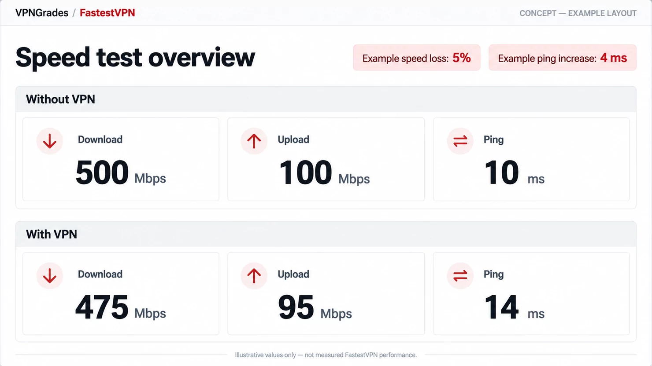
Task: Click the Illustrative values only footer note
Action: point(326,355)
